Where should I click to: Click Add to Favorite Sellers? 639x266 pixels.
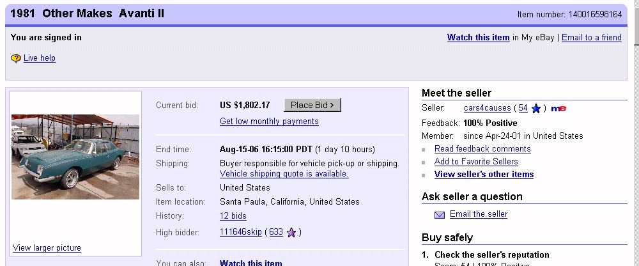point(476,162)
